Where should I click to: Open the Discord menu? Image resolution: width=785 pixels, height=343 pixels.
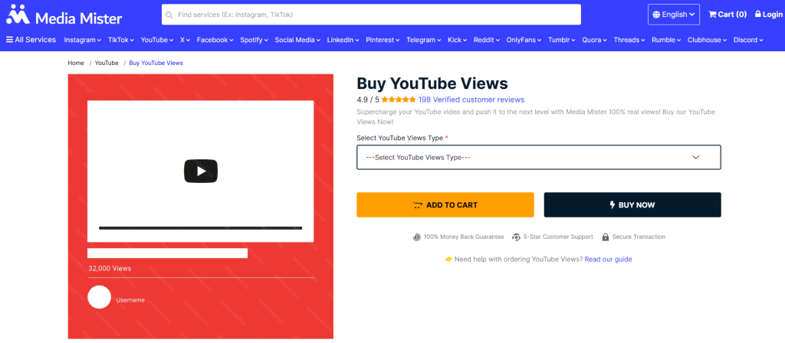click(x=748, y=40)
